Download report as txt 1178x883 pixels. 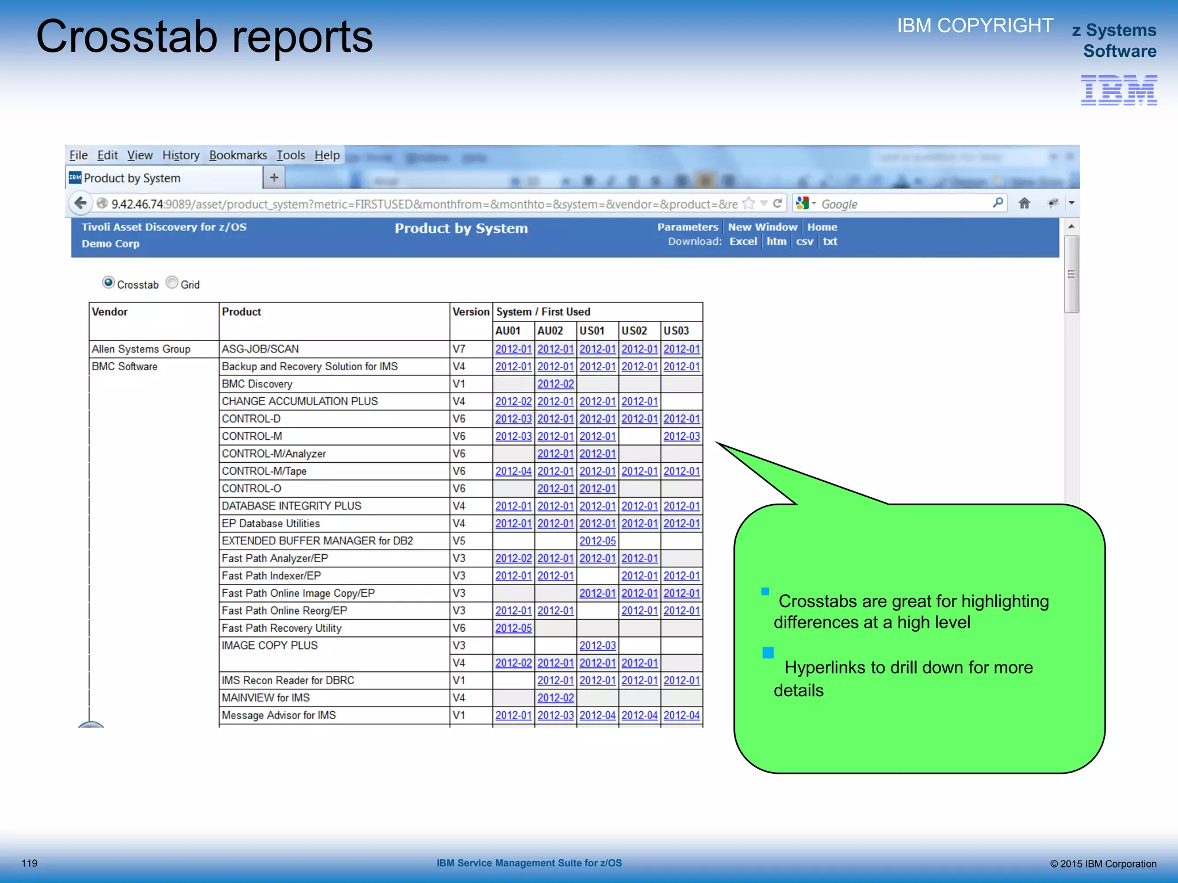coord(829,241)
